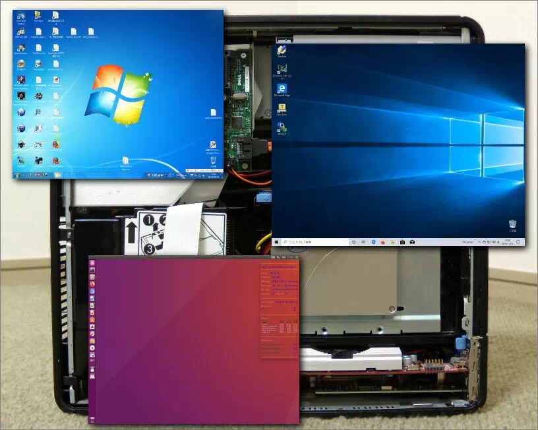Click the Microsoft Store icon on the taskbar
538x430 pixels.
[402, 241]
